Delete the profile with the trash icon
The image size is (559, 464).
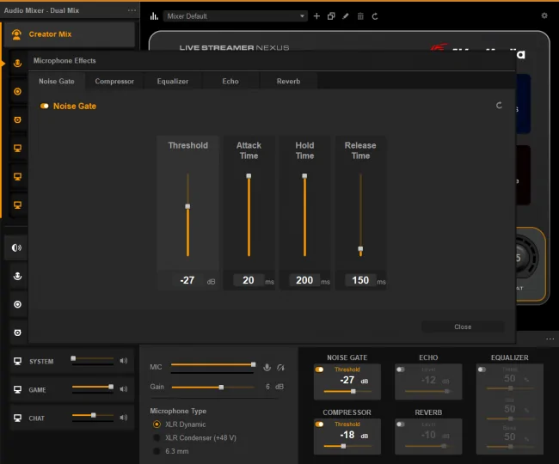[360, 16]
